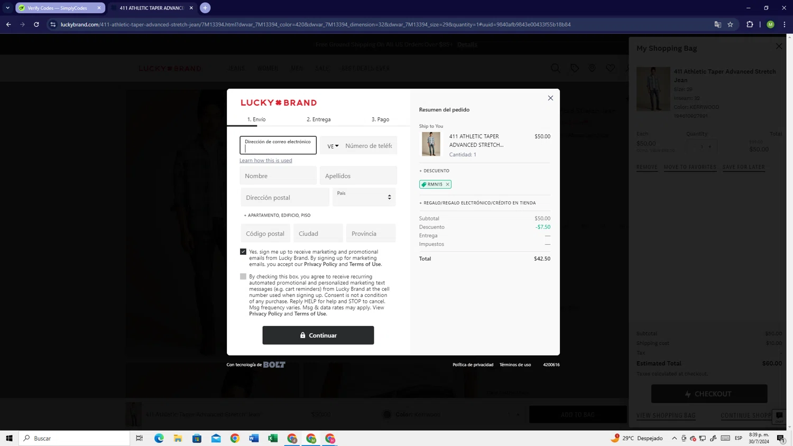The height and width of the screenshot is (446, 793).
Task: Open a new browser tab
Action: point(205,8)
